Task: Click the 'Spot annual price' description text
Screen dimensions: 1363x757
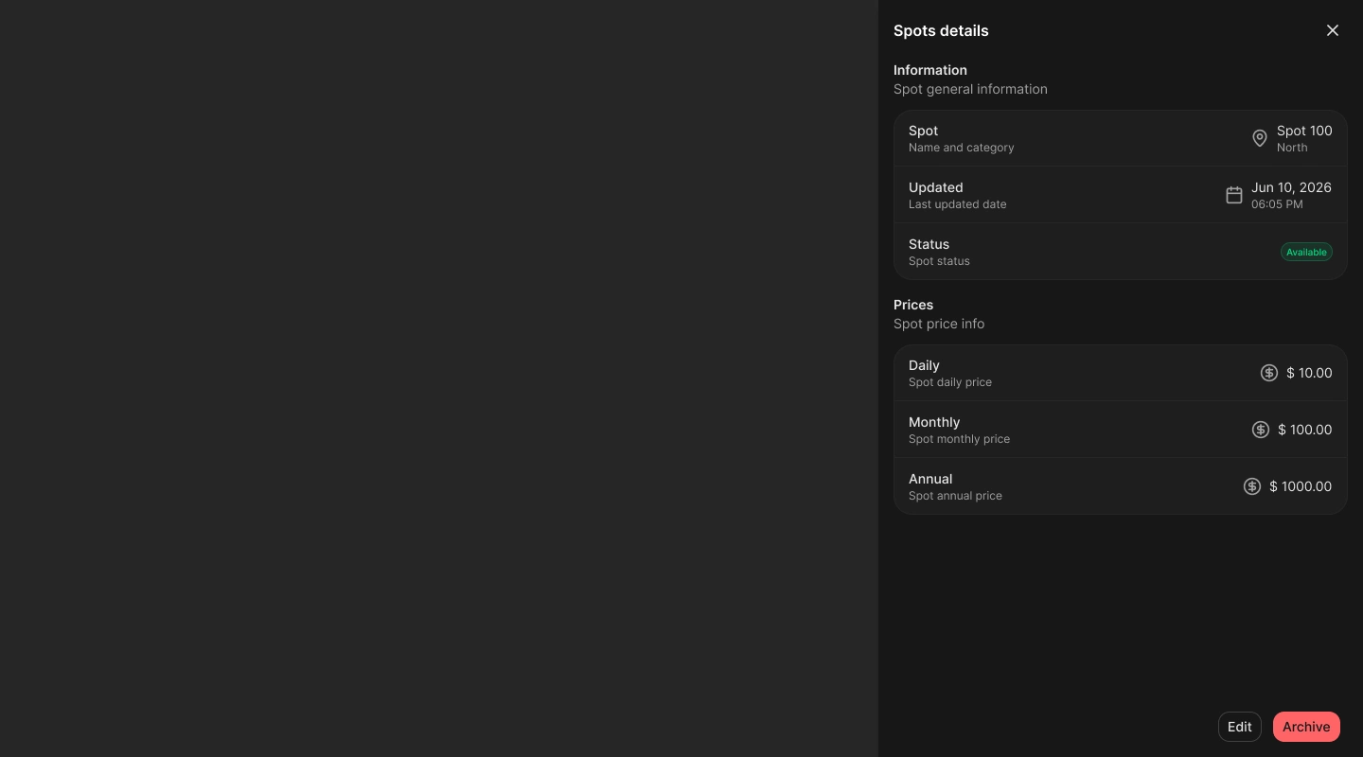Action: 955,496
